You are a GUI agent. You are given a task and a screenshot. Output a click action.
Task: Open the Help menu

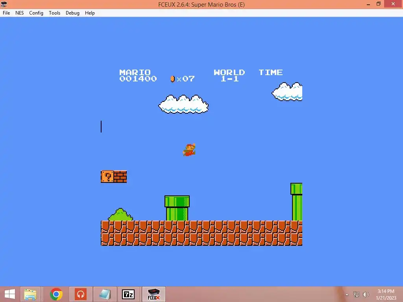90,13
